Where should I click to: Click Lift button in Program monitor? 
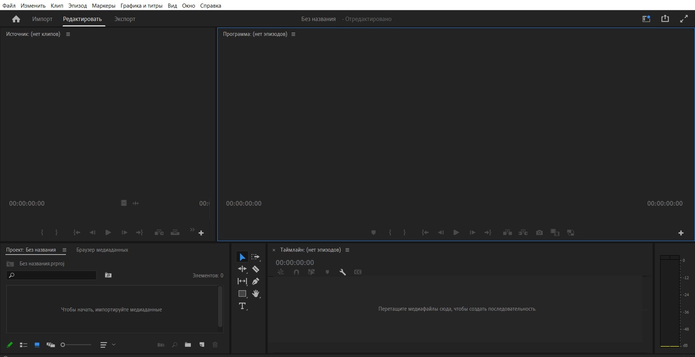[x=507, y=232]
